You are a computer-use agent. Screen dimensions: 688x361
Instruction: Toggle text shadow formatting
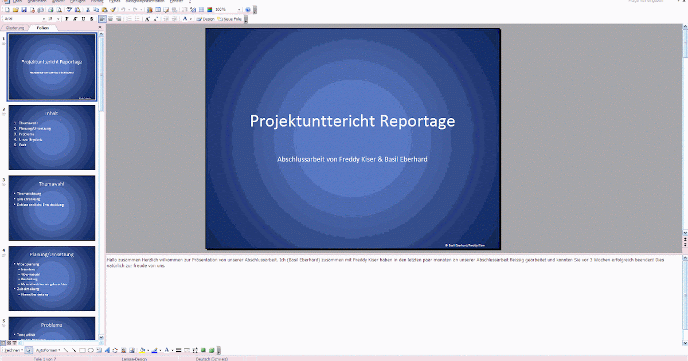coord(92,19)
